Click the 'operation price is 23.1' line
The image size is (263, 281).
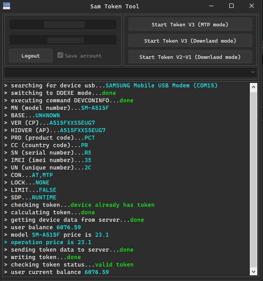51,242
